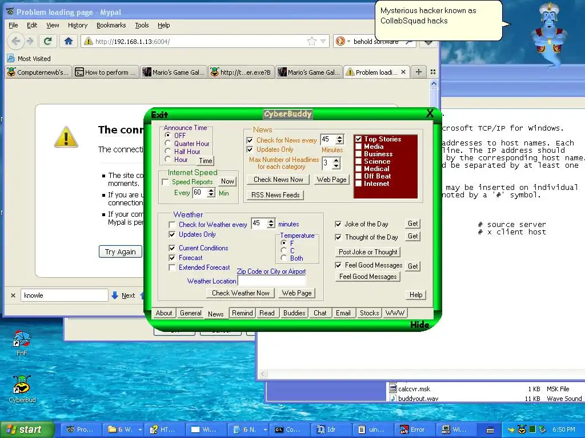The image size is (585, 438).
Task: Open the URL bar history dropdown arrow
Action: pos(323,41)
